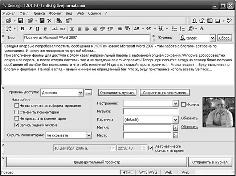236x176 pixels.
Task: Click 'Обновить' link next to Картинка
Action: [189, 118]
